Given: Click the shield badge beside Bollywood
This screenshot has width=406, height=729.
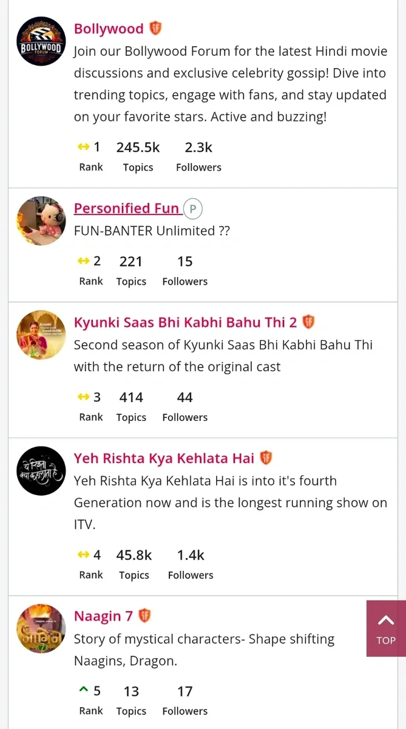Looking at the screenshot, I should [156, 29].
